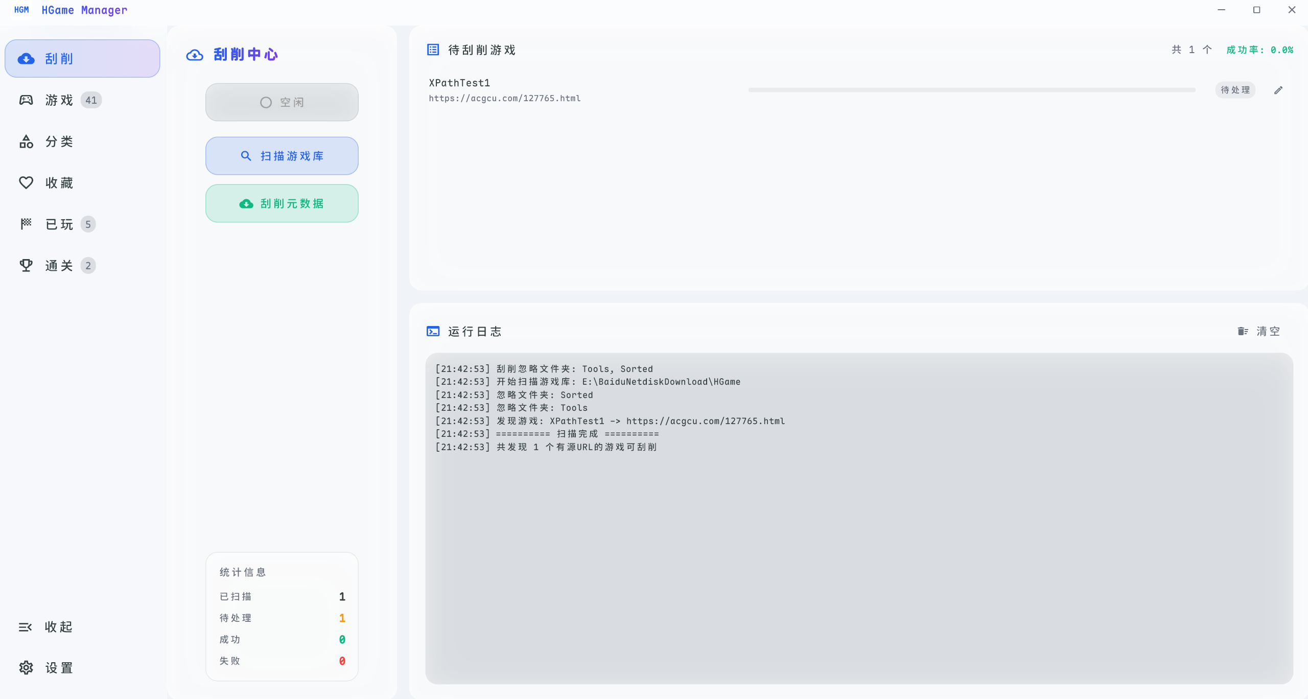Click the 失败 statistic row
1308x699 pixels.
[x=282, y=661]
